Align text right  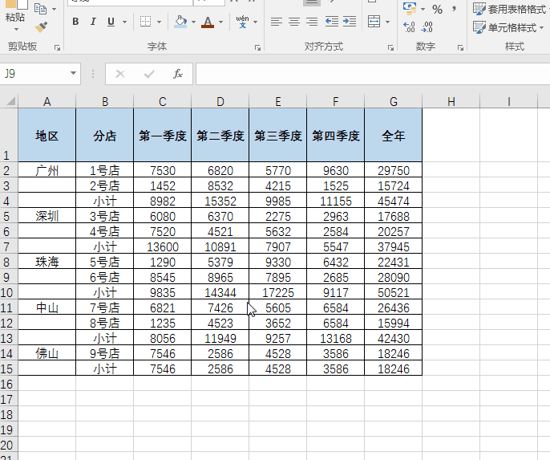pos(312,22)
